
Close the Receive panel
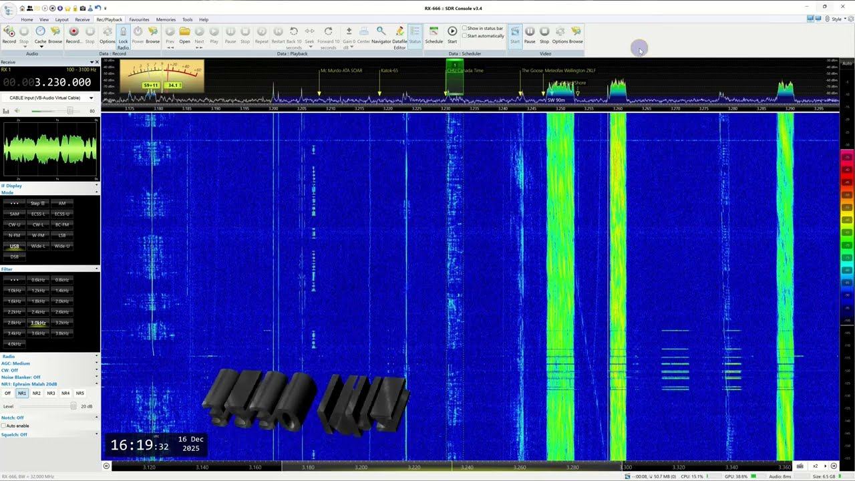[x=96, y=62]
